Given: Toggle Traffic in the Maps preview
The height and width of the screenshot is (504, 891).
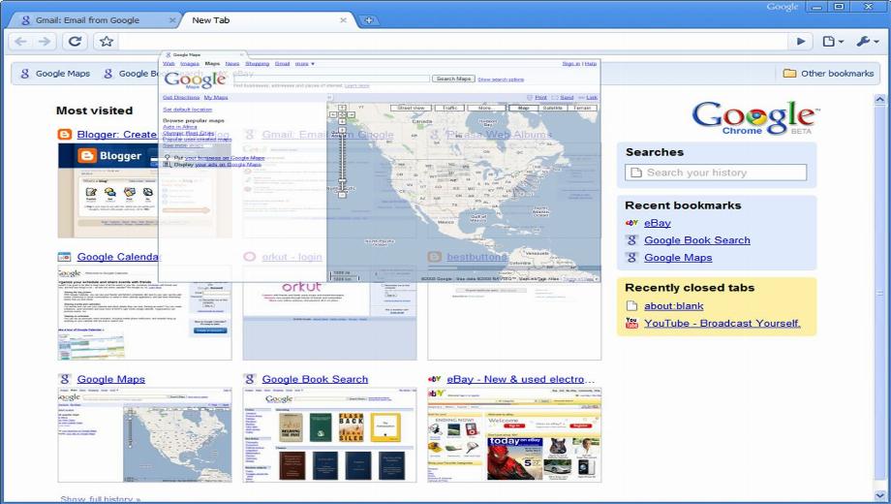Looking at the screenshot, I should click(x=449, y=108).
